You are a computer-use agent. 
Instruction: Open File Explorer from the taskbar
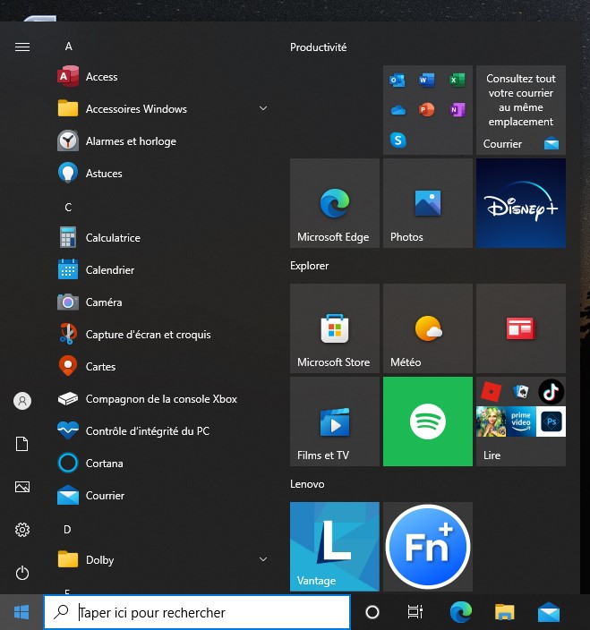click(505, 613)
